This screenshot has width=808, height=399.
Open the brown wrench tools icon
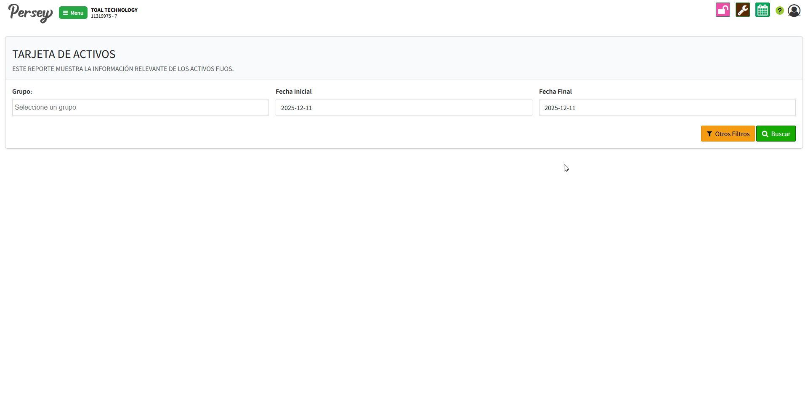pos(742,10)
